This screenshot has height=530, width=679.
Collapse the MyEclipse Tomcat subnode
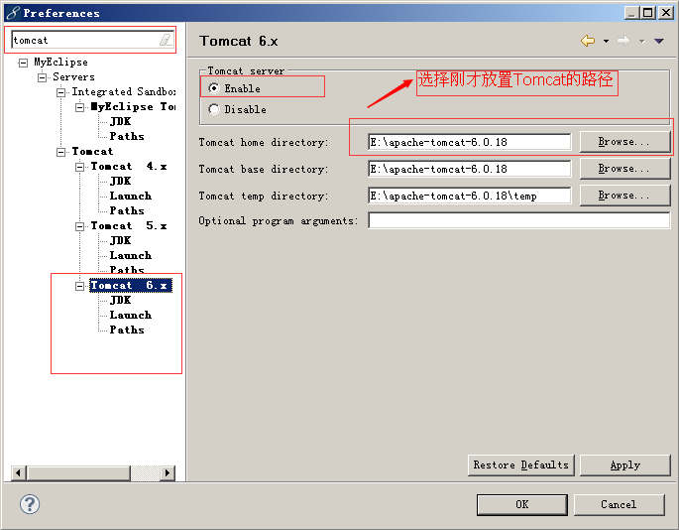tap(80, 107)
